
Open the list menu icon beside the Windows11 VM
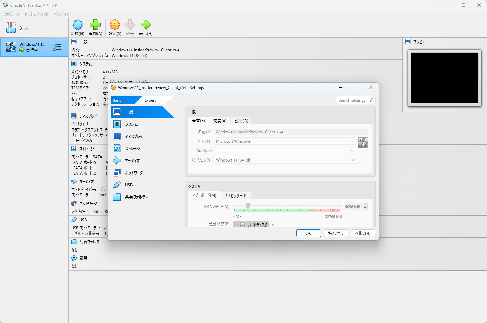point(57,47)
